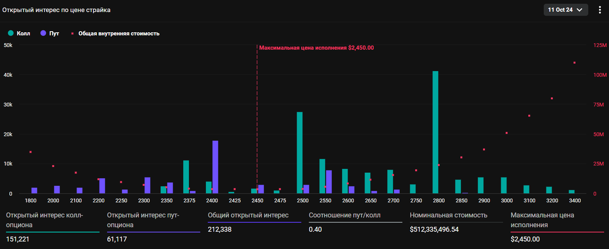Toggle the Колл legend series
Image resolution: width=609 pixels, height=249 pixels.
coord(23,33)
